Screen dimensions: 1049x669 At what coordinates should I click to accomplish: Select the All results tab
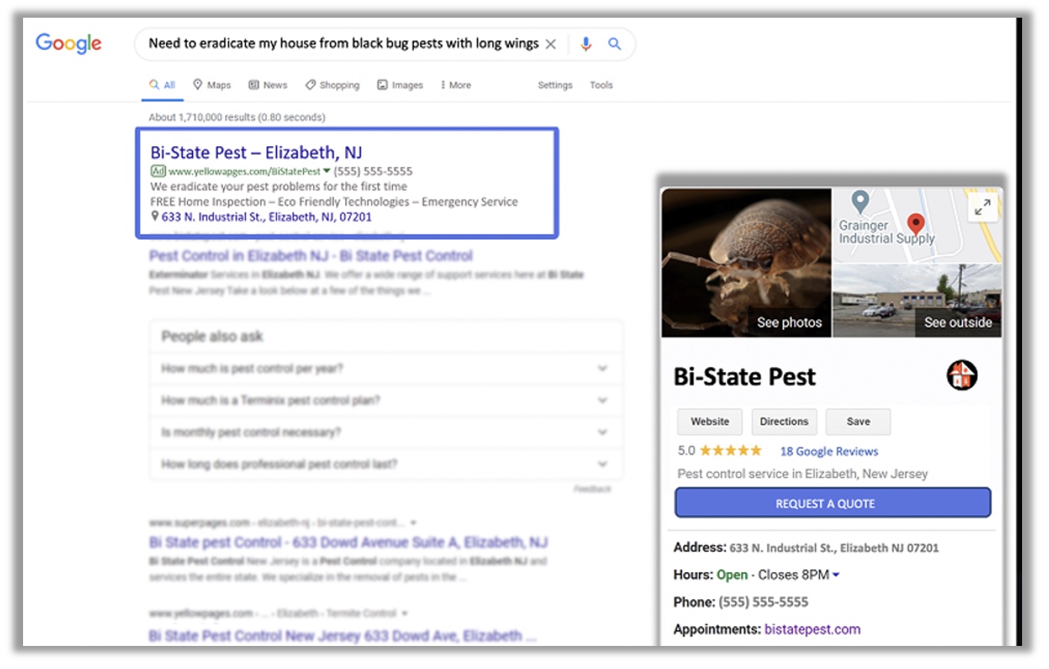click(x=163, y=85)
